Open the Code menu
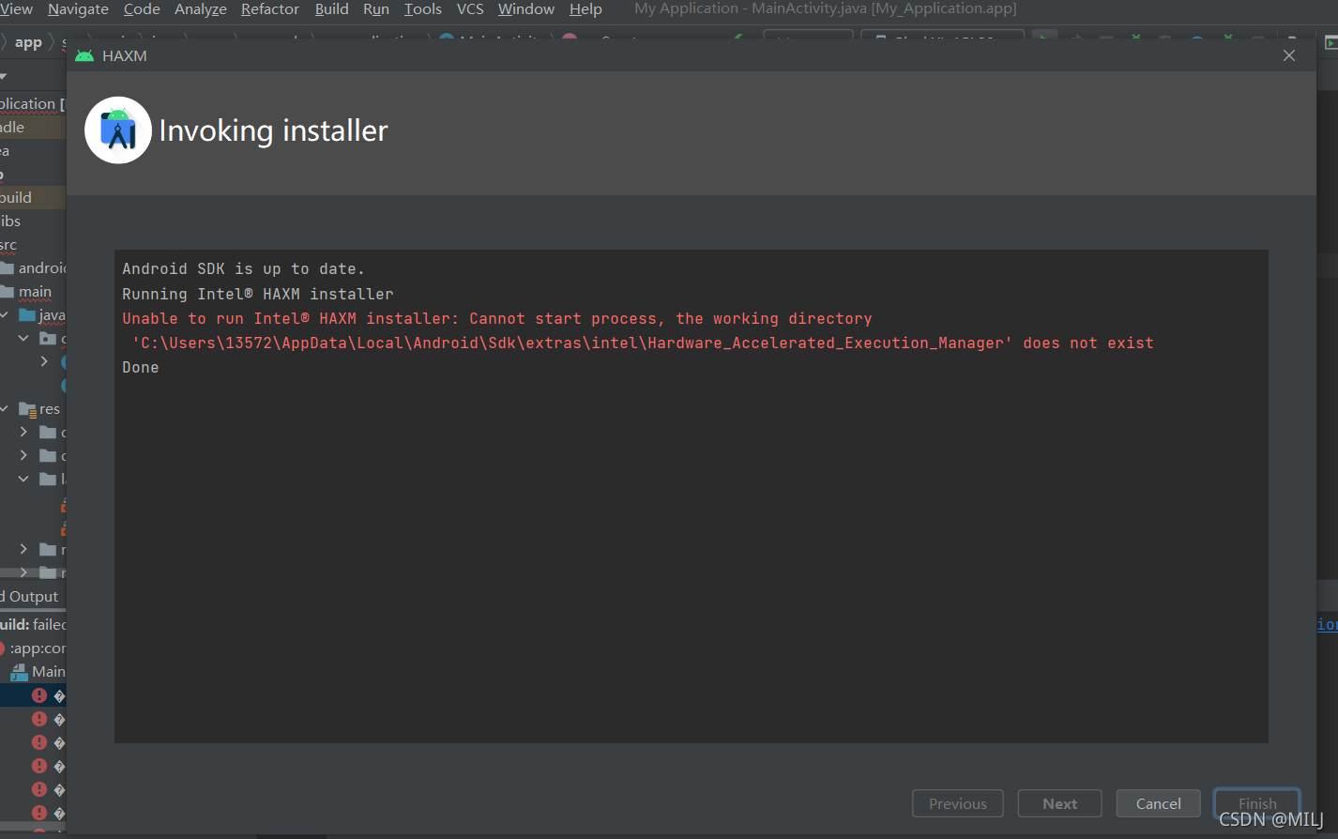 click(142, 9)
